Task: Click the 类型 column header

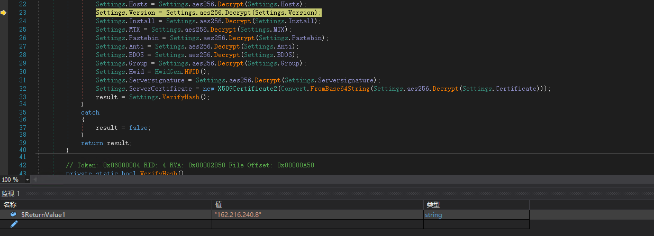Action: [x=433, y=205]
